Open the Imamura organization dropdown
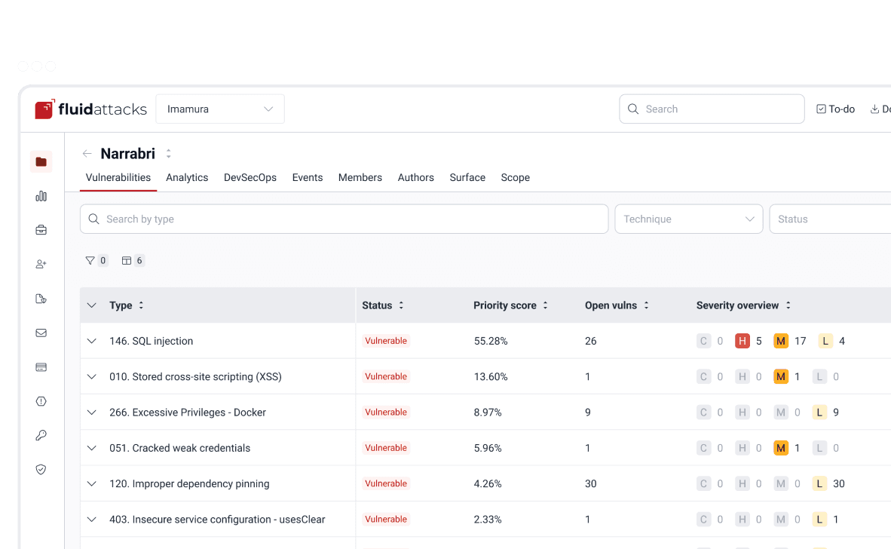 [220, 109]
